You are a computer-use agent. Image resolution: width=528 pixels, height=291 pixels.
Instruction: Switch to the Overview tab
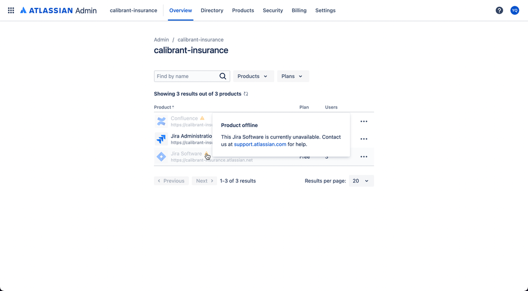(180, 11)
